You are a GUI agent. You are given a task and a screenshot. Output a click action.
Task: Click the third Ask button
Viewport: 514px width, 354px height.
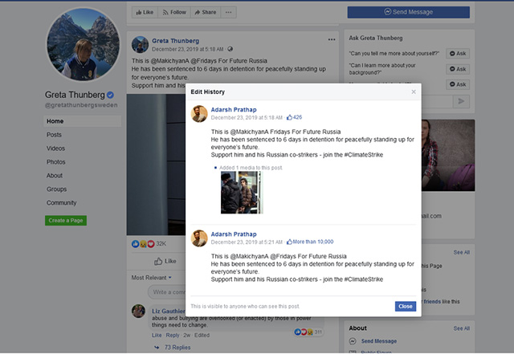[458, 84]
